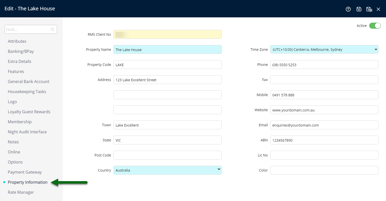Open Attributes in the sidebar
The image size is (386, 201).
click(17, 41)
